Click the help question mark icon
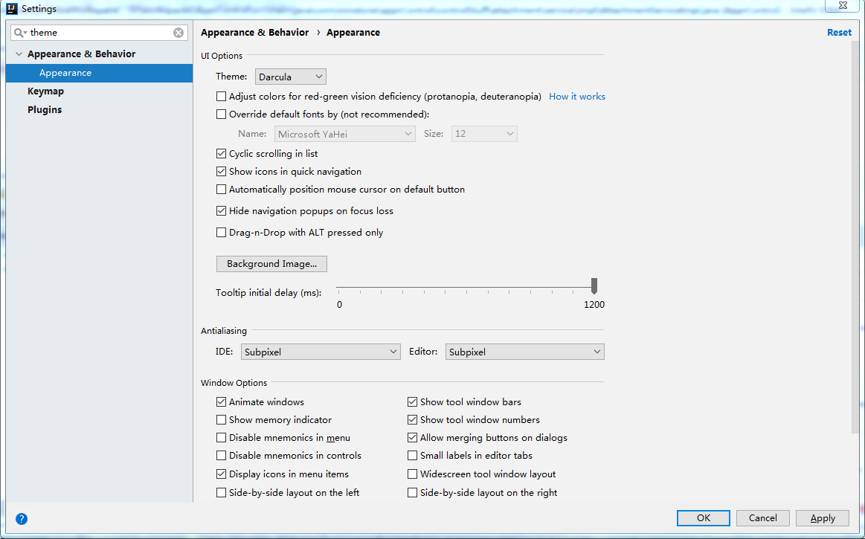Viewport: 865px width, 539px height. click(22, 519)
